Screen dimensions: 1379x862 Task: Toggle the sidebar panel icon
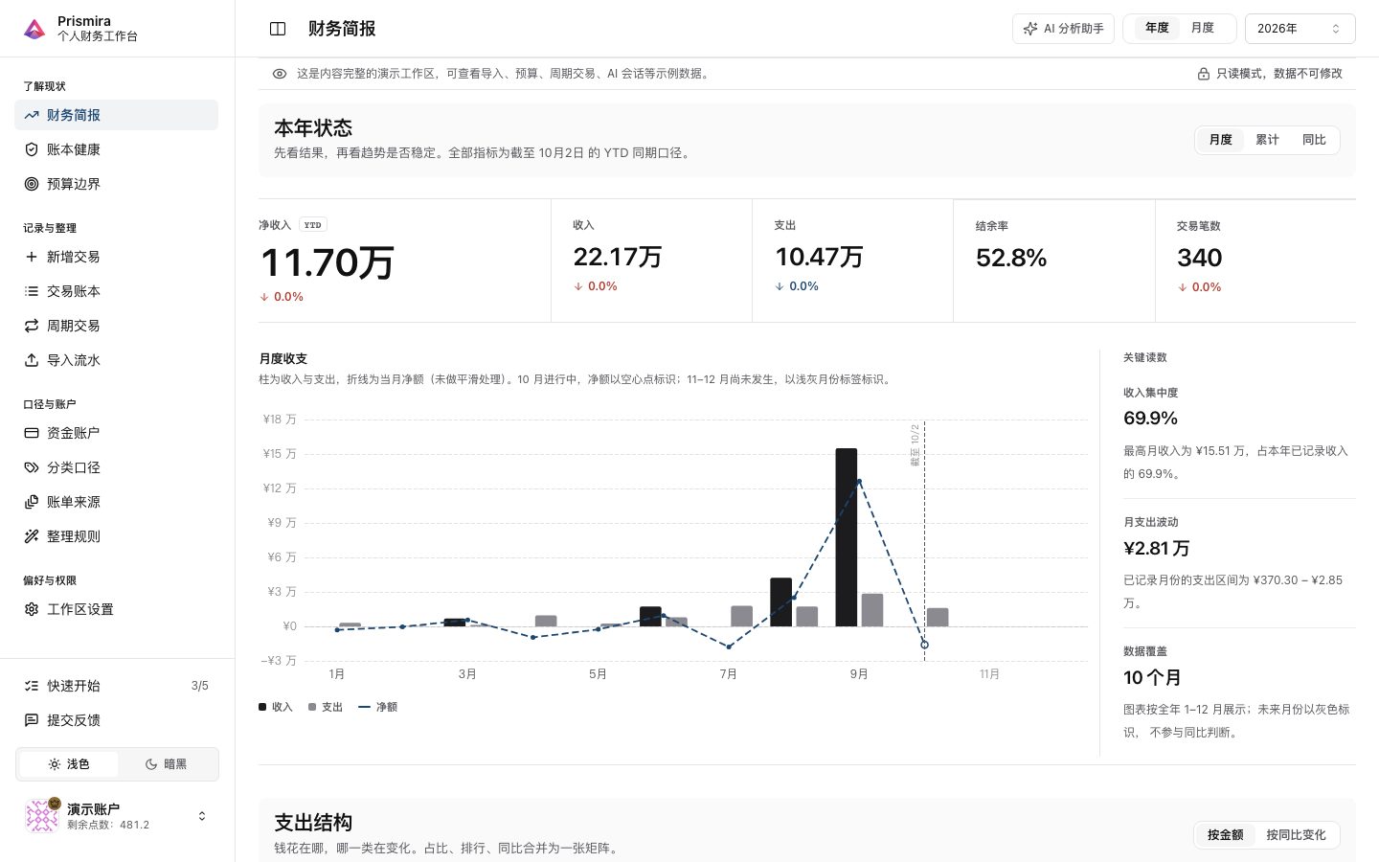278,29
